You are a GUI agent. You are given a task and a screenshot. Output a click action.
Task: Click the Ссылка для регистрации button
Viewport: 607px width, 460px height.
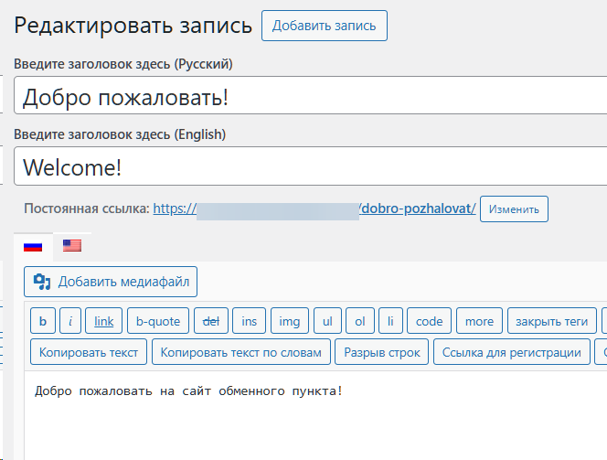[511, 352]
